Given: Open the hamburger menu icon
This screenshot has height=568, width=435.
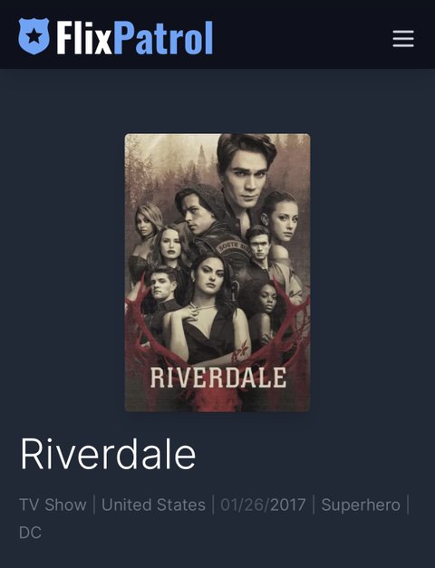Looking at the screenshot, I should coord(403,38).
